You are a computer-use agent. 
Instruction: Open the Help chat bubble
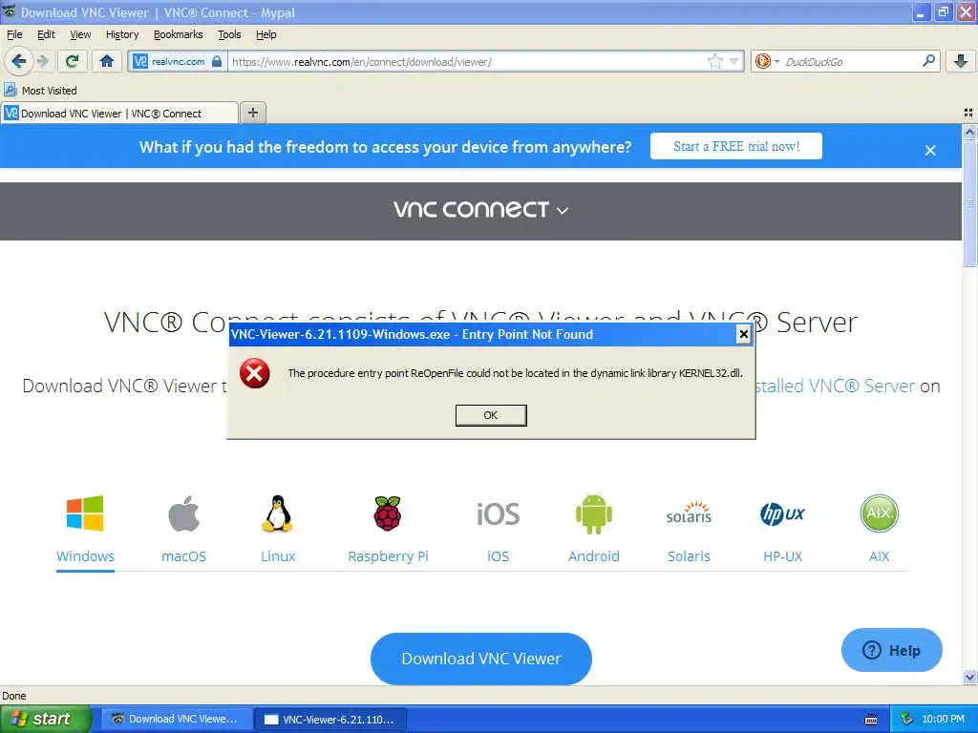coord(891,650)
